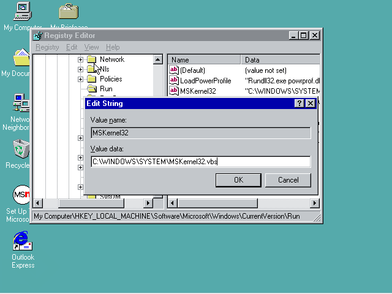The image size is (392, 294).
Task: Select the Policies tree label
Action: click(x=111, y=79)
